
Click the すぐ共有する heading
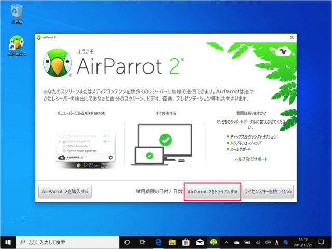(x=166, y=113)
